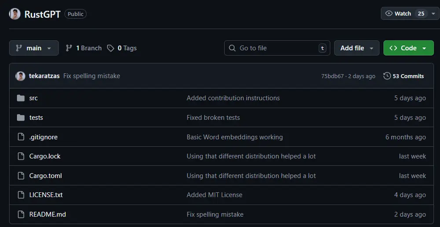Open the tekaratzas author profile link

pyautogui.click(x=44, y=76)
